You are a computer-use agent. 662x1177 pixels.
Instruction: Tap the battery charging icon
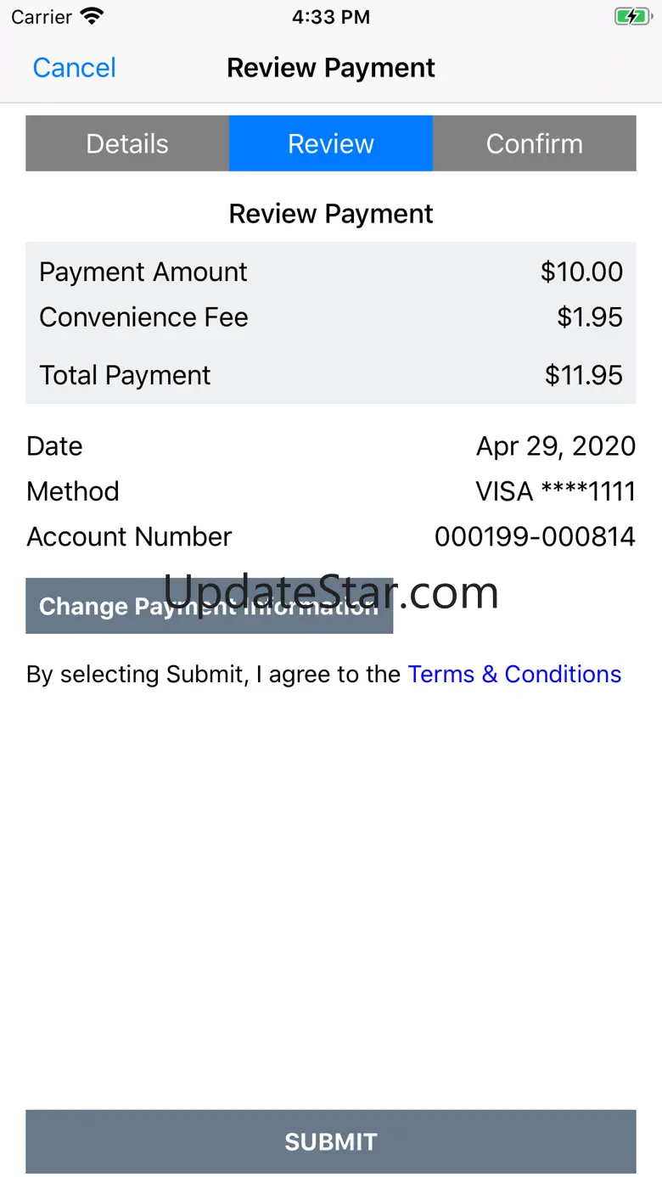pos(632,16)
